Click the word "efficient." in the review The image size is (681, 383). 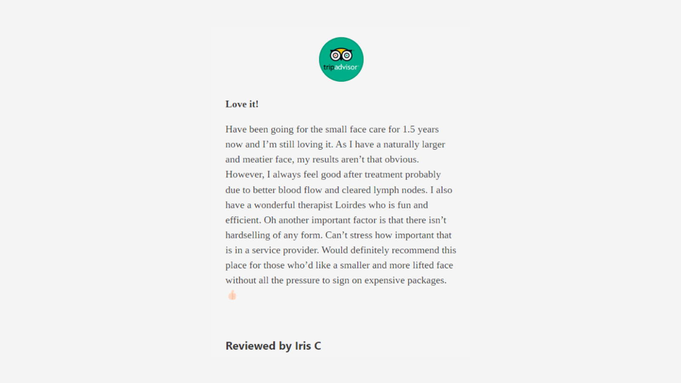point(243,220)
